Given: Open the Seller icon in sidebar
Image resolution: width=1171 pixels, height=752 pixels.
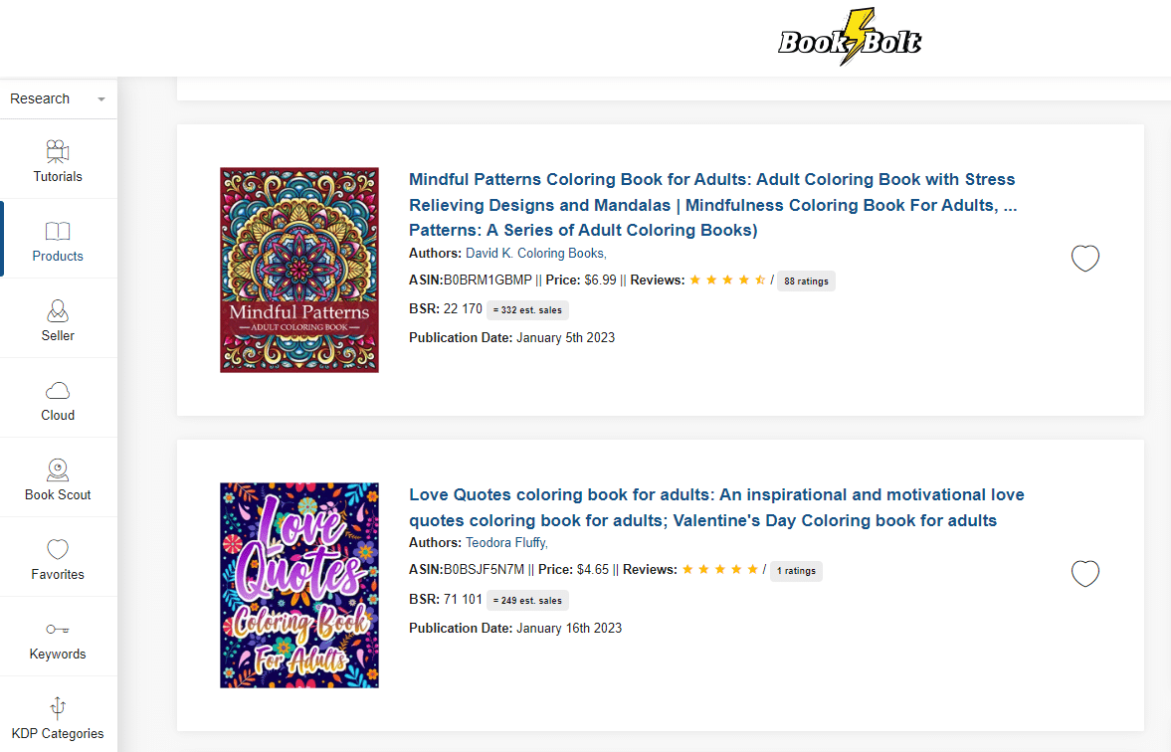Looking at the screenshot, I should pyautogui.click(x=58, y=310).
